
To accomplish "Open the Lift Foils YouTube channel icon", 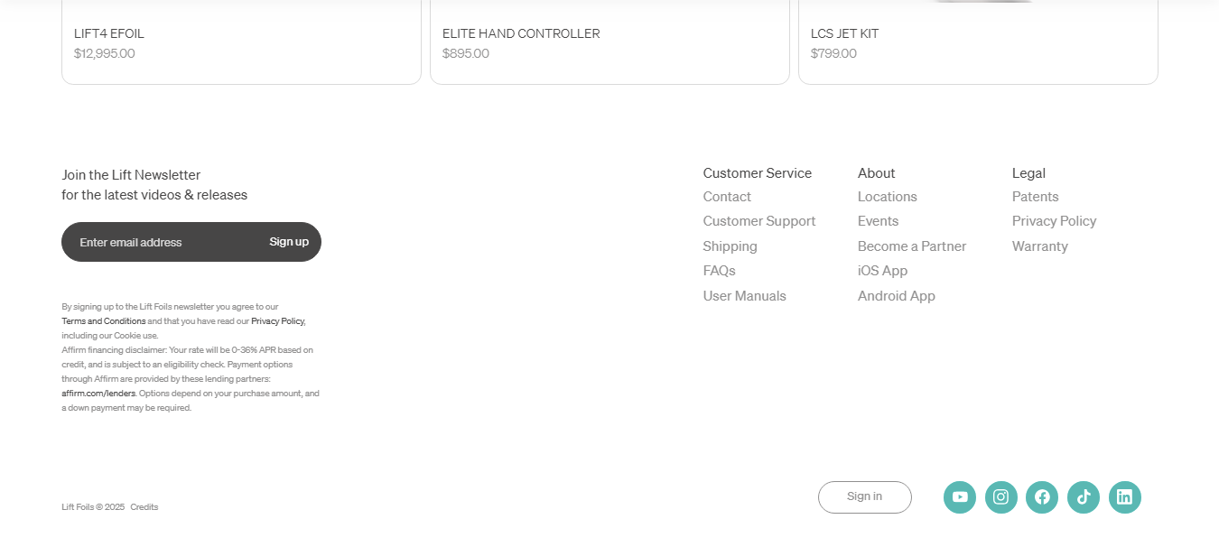I will [960, 497].
